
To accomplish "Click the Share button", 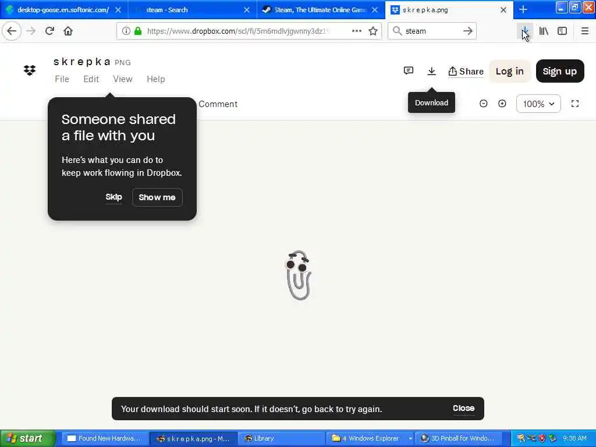I will click(x=466, y=72).
